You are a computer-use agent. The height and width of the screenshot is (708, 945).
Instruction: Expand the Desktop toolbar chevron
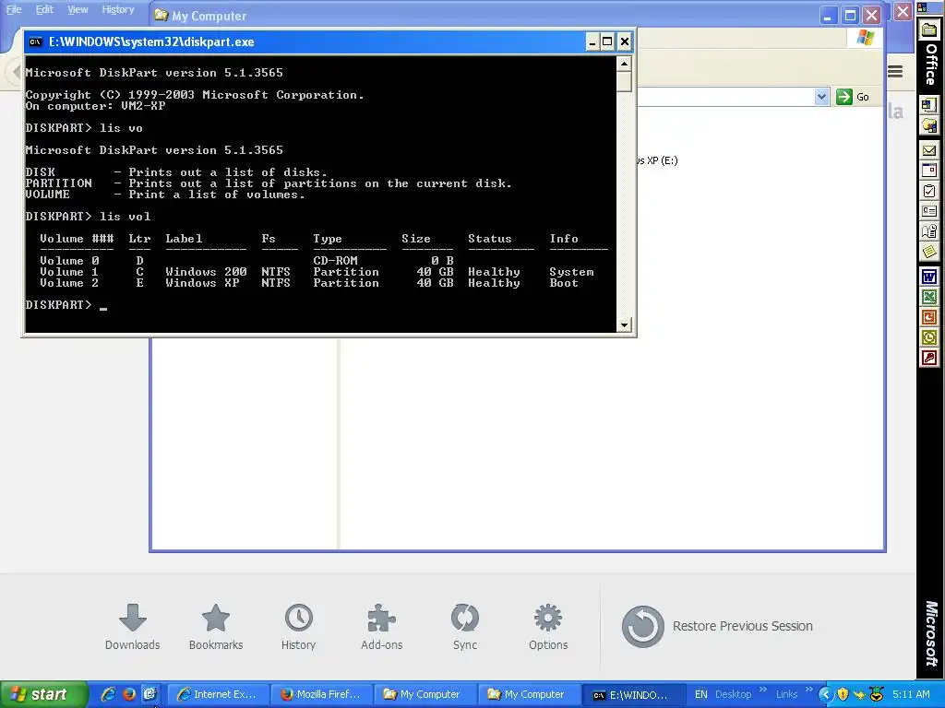762,690
